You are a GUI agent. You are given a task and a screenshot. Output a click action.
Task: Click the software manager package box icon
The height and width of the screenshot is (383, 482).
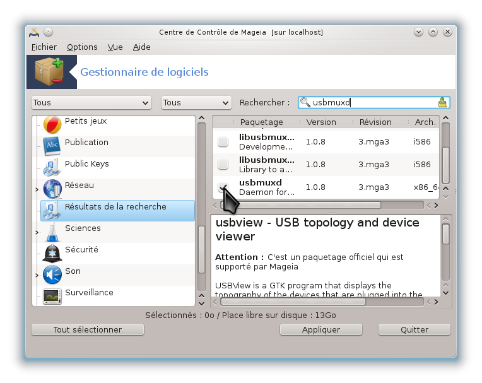pos(50,73)
